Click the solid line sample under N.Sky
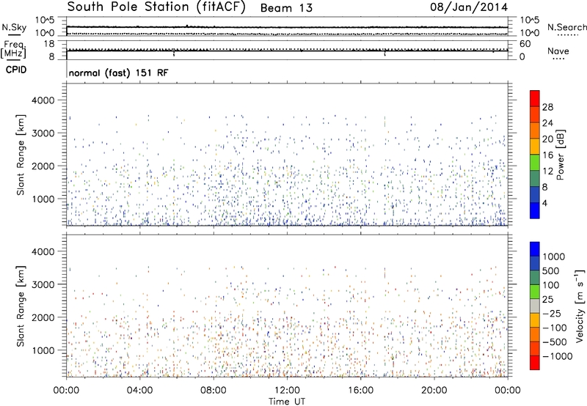 (14, 35)
